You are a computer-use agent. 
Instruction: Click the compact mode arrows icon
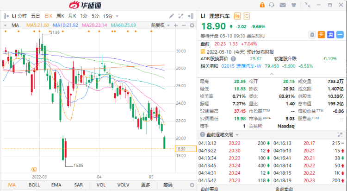click(308, 5)
